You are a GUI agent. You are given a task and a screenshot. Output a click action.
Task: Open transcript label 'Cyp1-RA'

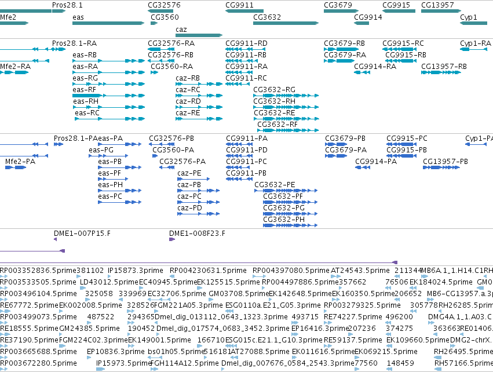[476, 43]
